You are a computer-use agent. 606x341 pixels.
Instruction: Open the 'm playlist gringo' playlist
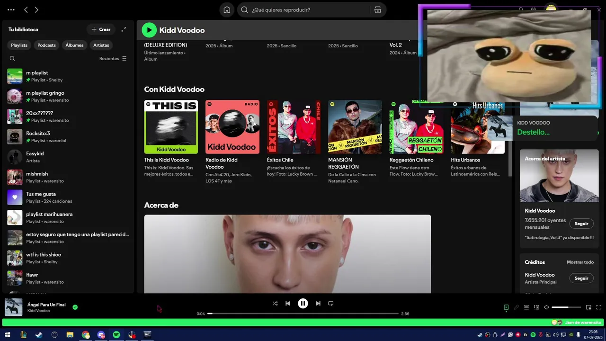pos(68,96)
